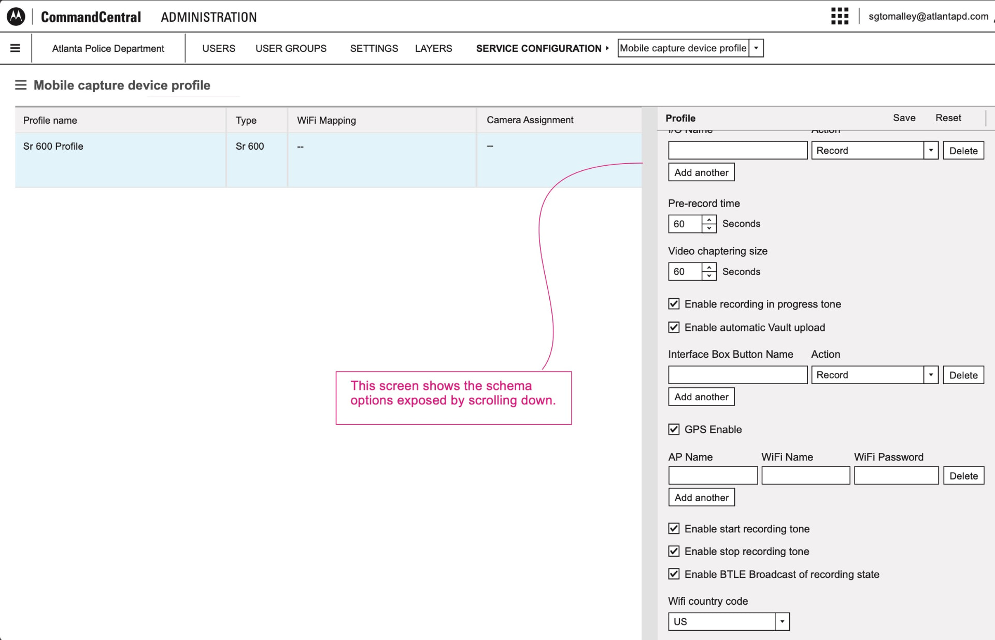
Task: Click the Video chaptering size number field
Action: tap(685, 272)
